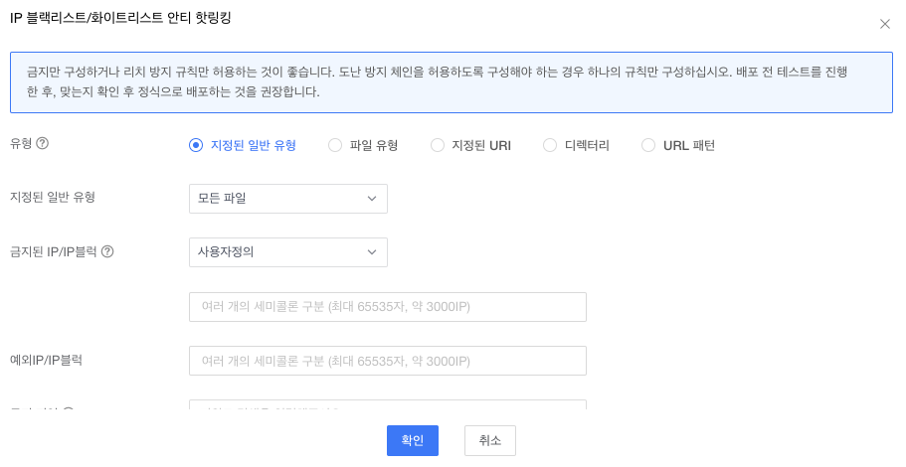The width and height of the screenshot is (906, 467).
Task: Pick the URL 패턴 radio option
Action: (x=648, y=145)
